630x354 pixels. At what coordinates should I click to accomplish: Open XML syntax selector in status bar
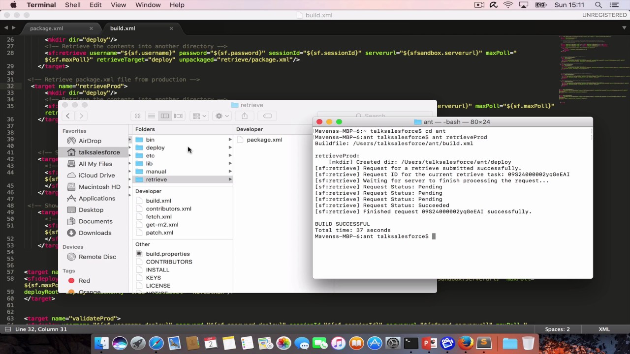pos(604,329)
